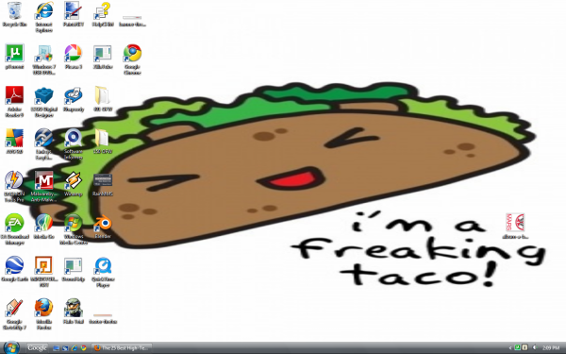Select the question-mark help shortcut icon
Image resolution: width=566 pixels, height=354 pixels.
(x=103, y=14)
